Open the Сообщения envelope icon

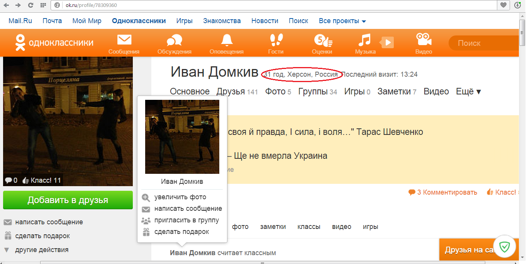point(124,40)
